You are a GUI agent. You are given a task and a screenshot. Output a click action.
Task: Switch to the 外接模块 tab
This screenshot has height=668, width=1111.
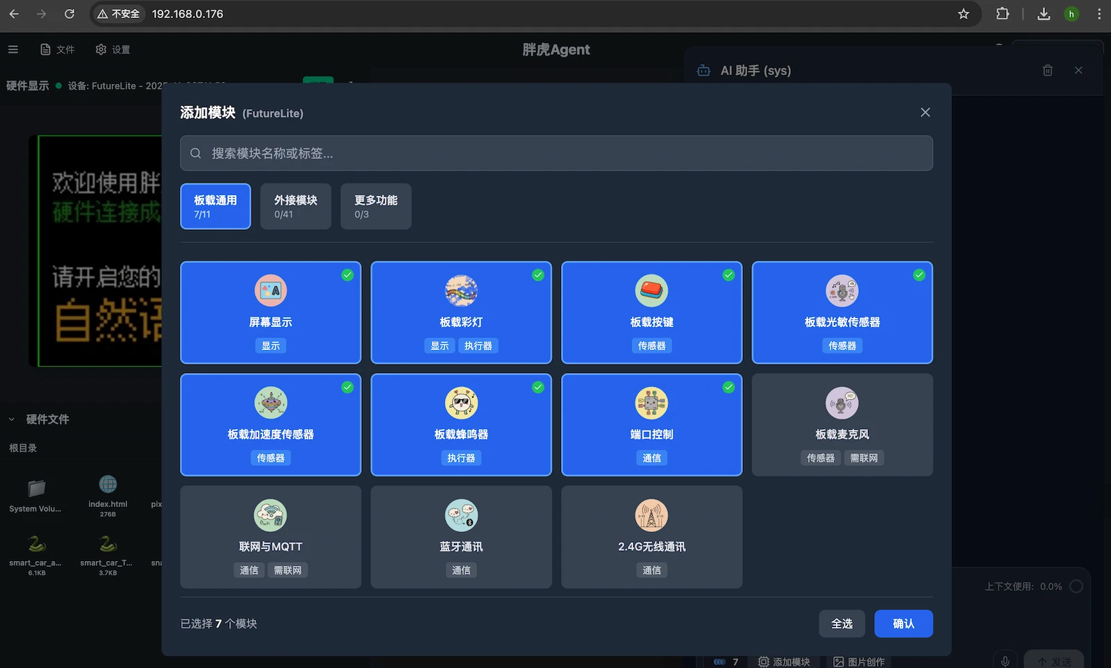pyautogui.click(x=295, y=206)
